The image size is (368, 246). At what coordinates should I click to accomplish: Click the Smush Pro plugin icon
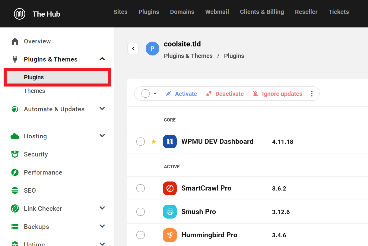point(170,212)
